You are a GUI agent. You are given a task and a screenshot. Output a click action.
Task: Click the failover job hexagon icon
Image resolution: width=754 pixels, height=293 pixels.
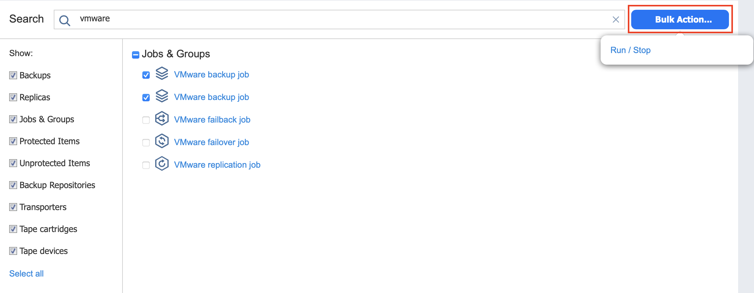click(x=162, y=141)
